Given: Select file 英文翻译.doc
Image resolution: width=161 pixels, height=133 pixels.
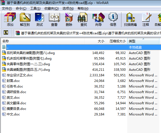Looking at the screenshot, I should coord(16,103).
